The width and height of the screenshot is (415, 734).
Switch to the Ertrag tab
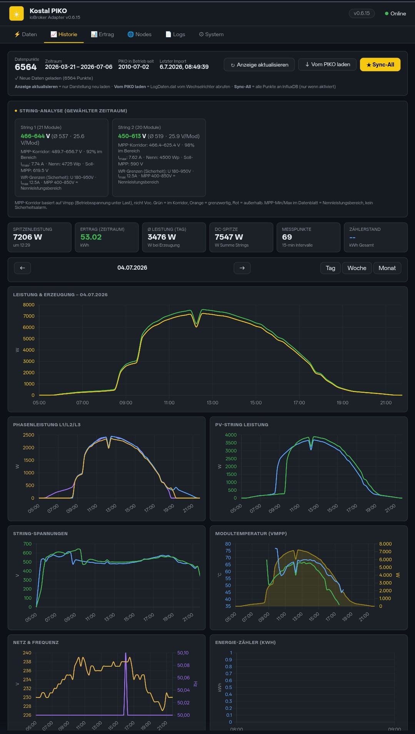102,34
